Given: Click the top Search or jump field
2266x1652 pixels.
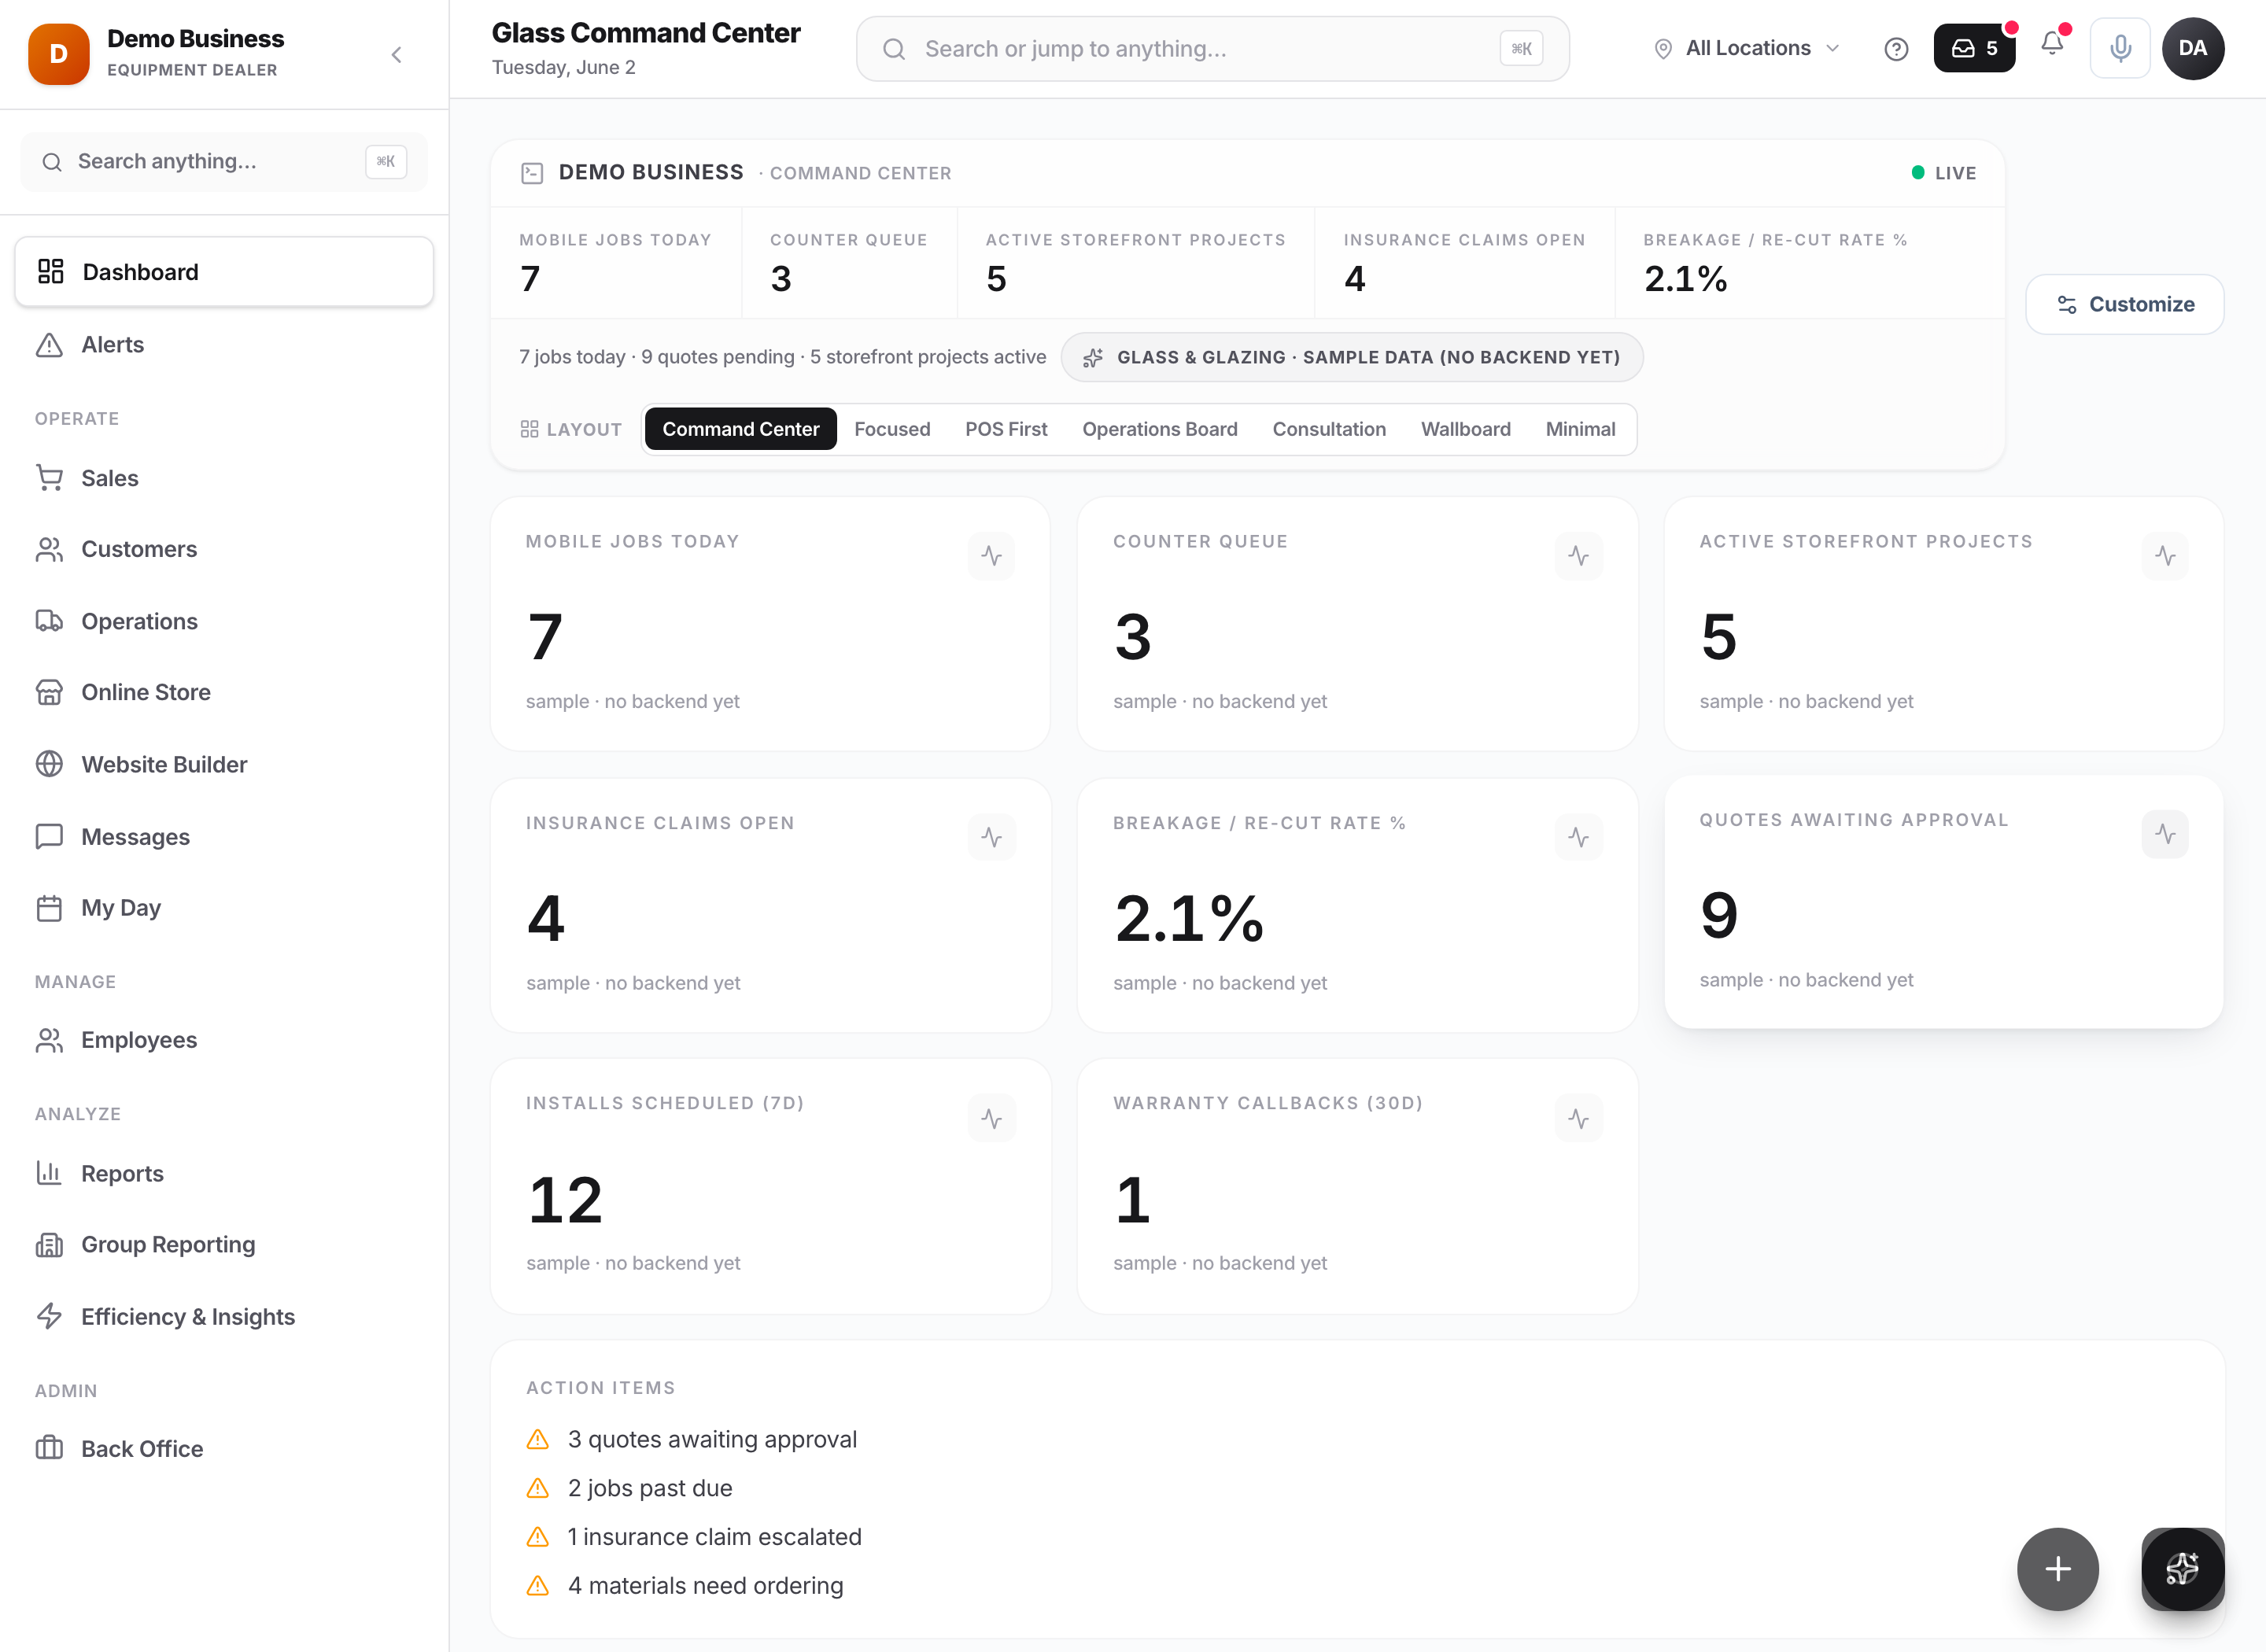Looking at the screenshot, I should (x=1212, y=49).
